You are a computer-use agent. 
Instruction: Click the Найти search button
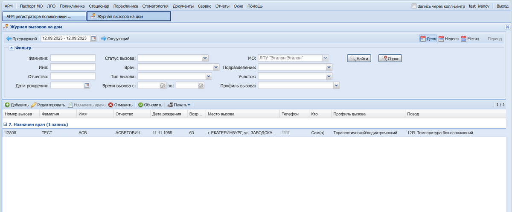coord(359,59)
